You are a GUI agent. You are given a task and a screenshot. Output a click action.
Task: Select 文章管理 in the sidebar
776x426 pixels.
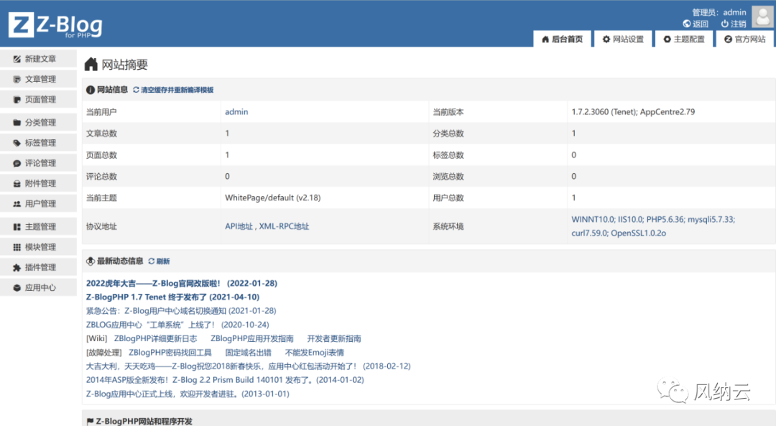click(x=38, y=79)
